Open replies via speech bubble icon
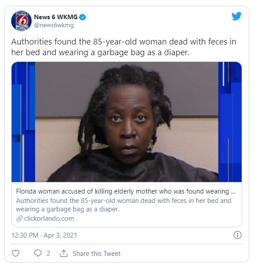 click(x=38, y=253)
